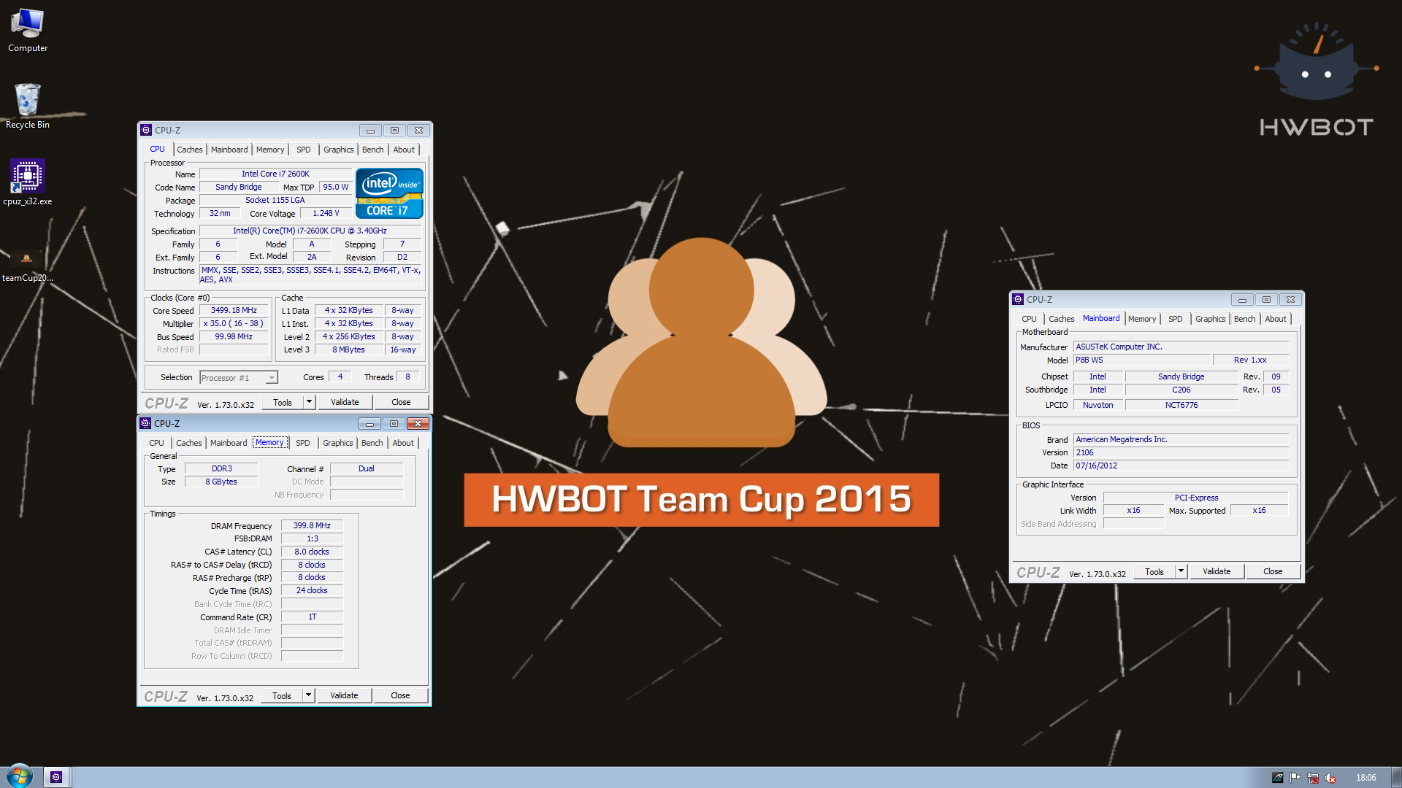
Task: Click the DRAM Frequency value 399.8 MHz
Action: point(312,525)
